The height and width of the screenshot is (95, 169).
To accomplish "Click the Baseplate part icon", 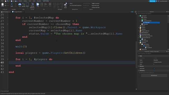I will (142, 24).
